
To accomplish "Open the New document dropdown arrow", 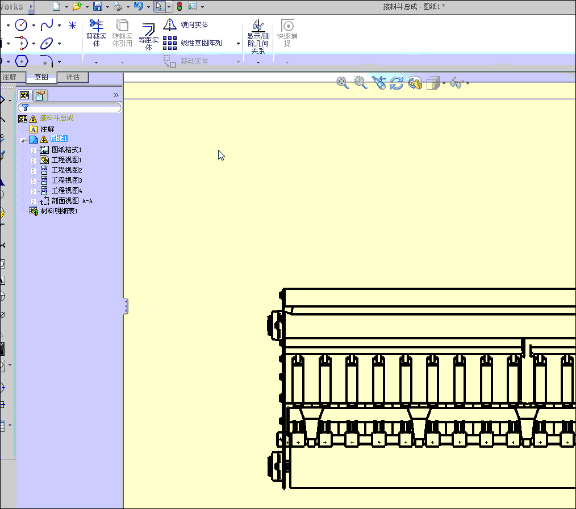I will (66, 7).
